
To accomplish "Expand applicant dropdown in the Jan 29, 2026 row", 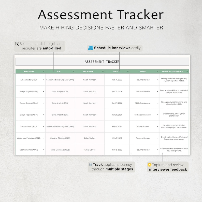I will (44, 115).
